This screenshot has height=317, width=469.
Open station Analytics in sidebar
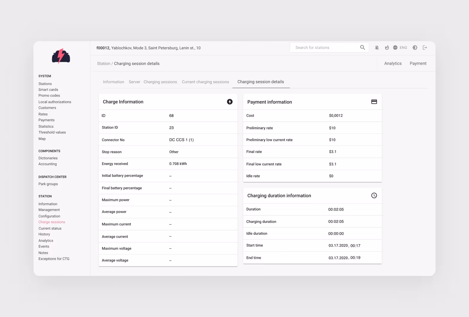(46, 241)
